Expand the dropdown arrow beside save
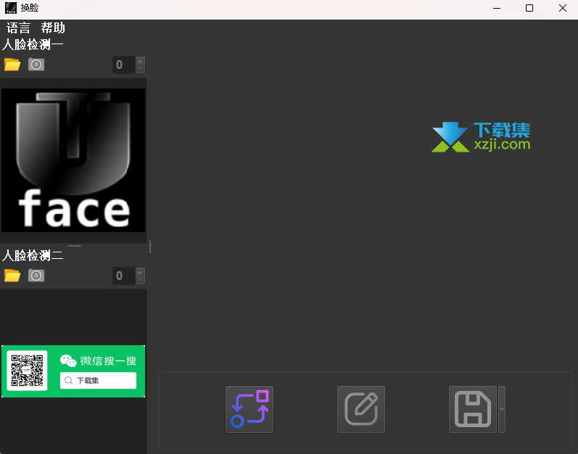The width and height of the screenshot is (578, 454). pyautogui.click(x=502, y=409)
